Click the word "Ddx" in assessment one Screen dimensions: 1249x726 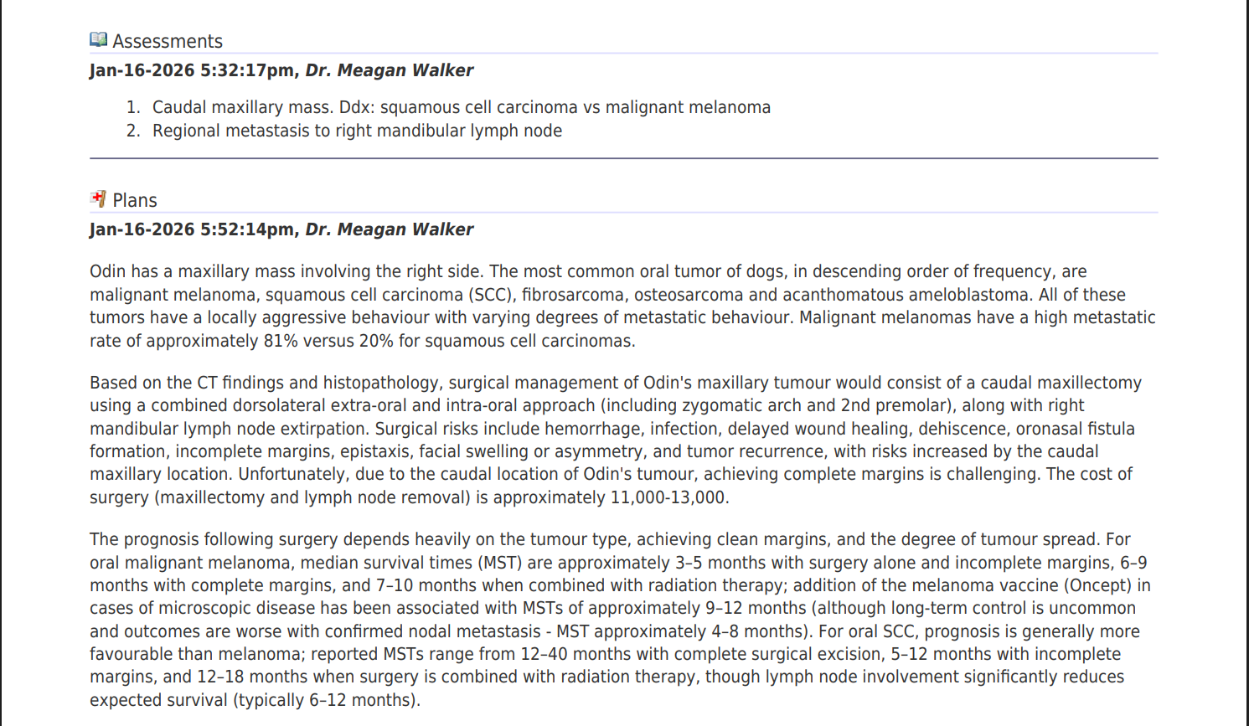[x=355, y=107]
